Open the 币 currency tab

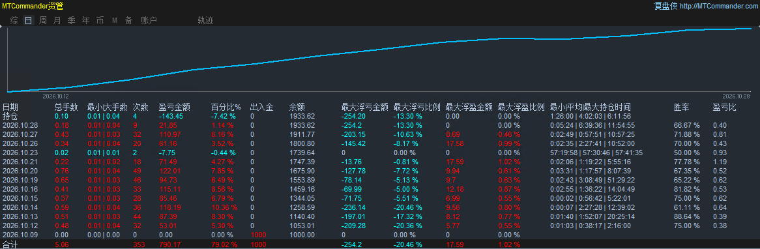coord(100,20)
